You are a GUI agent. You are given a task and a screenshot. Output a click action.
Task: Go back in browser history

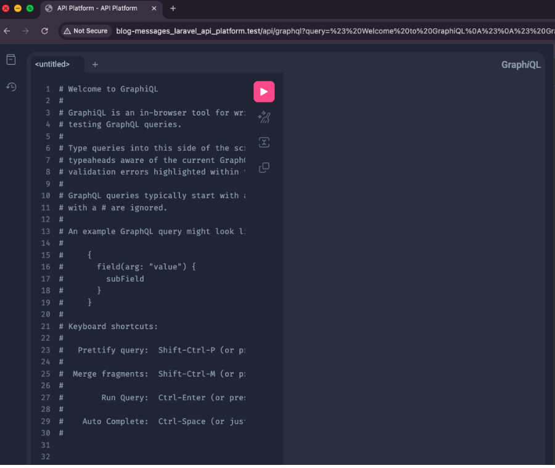tap(7, 31)
